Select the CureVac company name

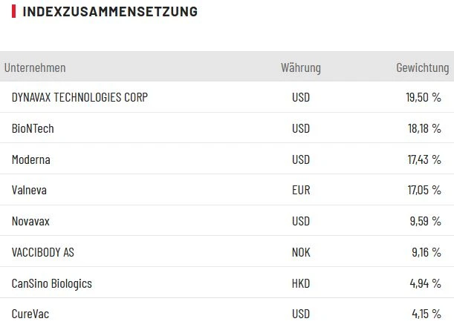tap(30, 315)
